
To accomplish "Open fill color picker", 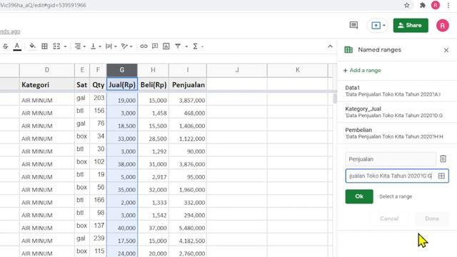I will [x=32, y=46].
